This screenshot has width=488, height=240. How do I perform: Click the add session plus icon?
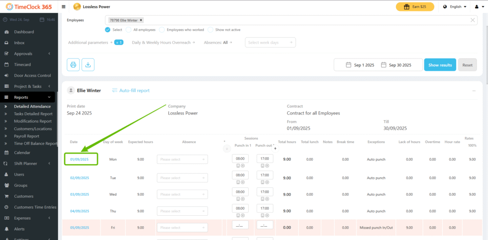(x=226, y=149)
